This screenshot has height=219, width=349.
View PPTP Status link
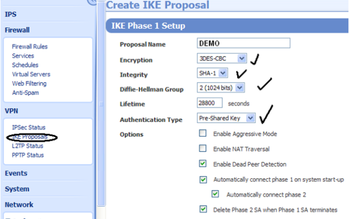point(28,155)
